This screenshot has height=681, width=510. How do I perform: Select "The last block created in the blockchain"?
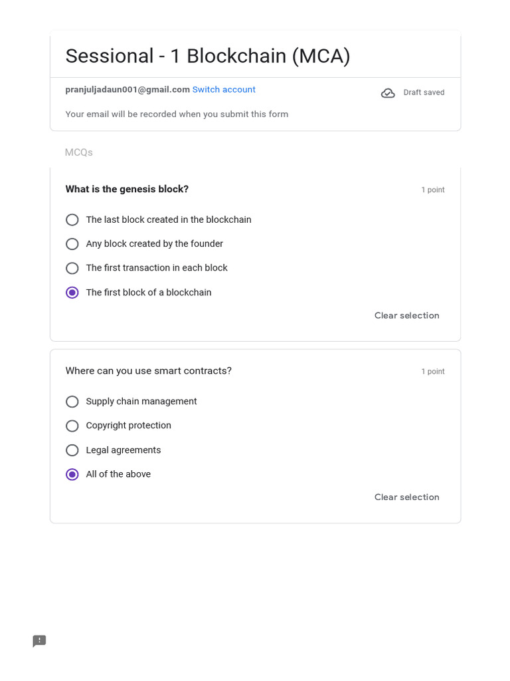pyautogui.click(x=72, y=220)
